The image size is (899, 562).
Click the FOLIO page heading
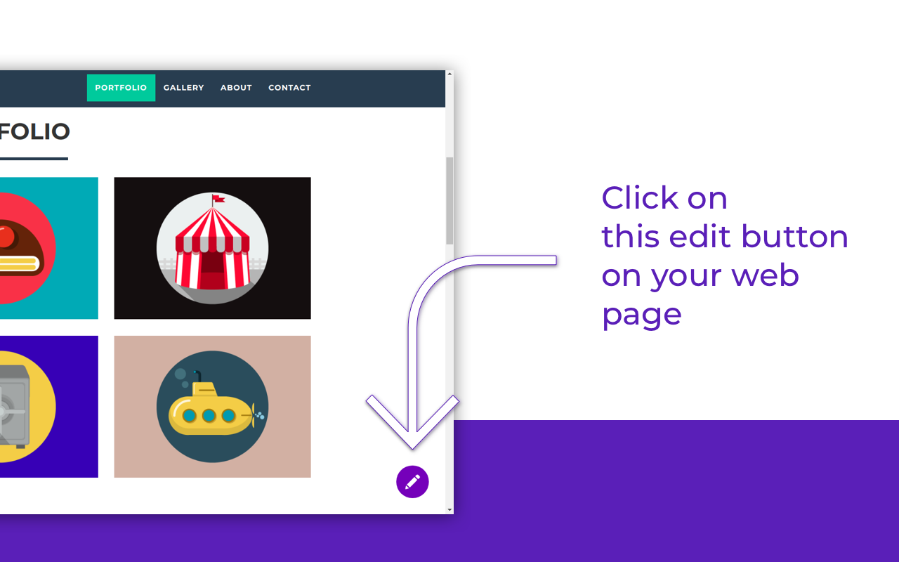click(34, 131)
